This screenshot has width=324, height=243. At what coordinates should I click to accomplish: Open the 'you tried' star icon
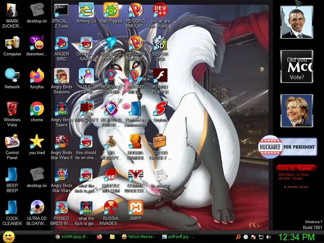pos(37,145)
